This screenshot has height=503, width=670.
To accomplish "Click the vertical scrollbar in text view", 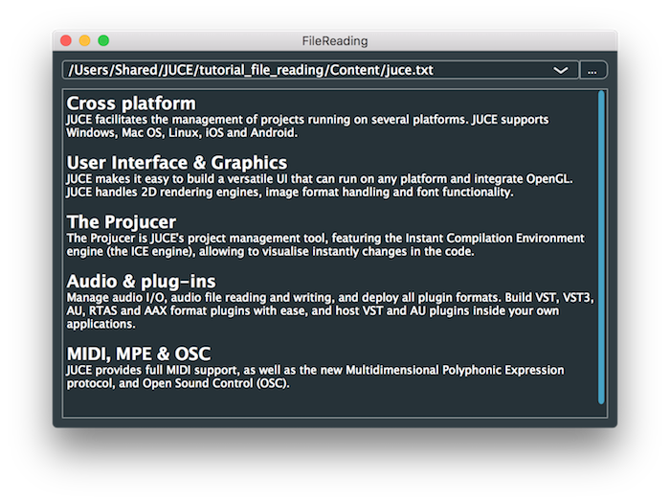I will pos(601,247).
